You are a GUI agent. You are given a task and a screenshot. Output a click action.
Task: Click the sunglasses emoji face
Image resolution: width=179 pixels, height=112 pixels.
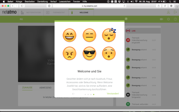coord(90,53)
